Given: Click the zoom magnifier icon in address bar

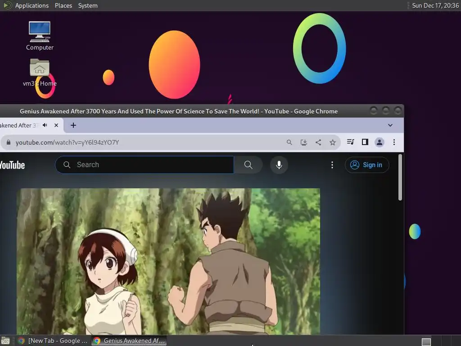Looking at the screenshot, I should pyautogui.click(x=289, y=142).
